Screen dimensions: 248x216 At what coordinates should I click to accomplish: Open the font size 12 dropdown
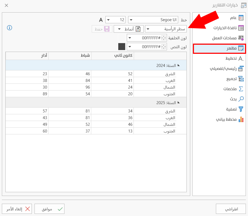[x=115, y=20]
